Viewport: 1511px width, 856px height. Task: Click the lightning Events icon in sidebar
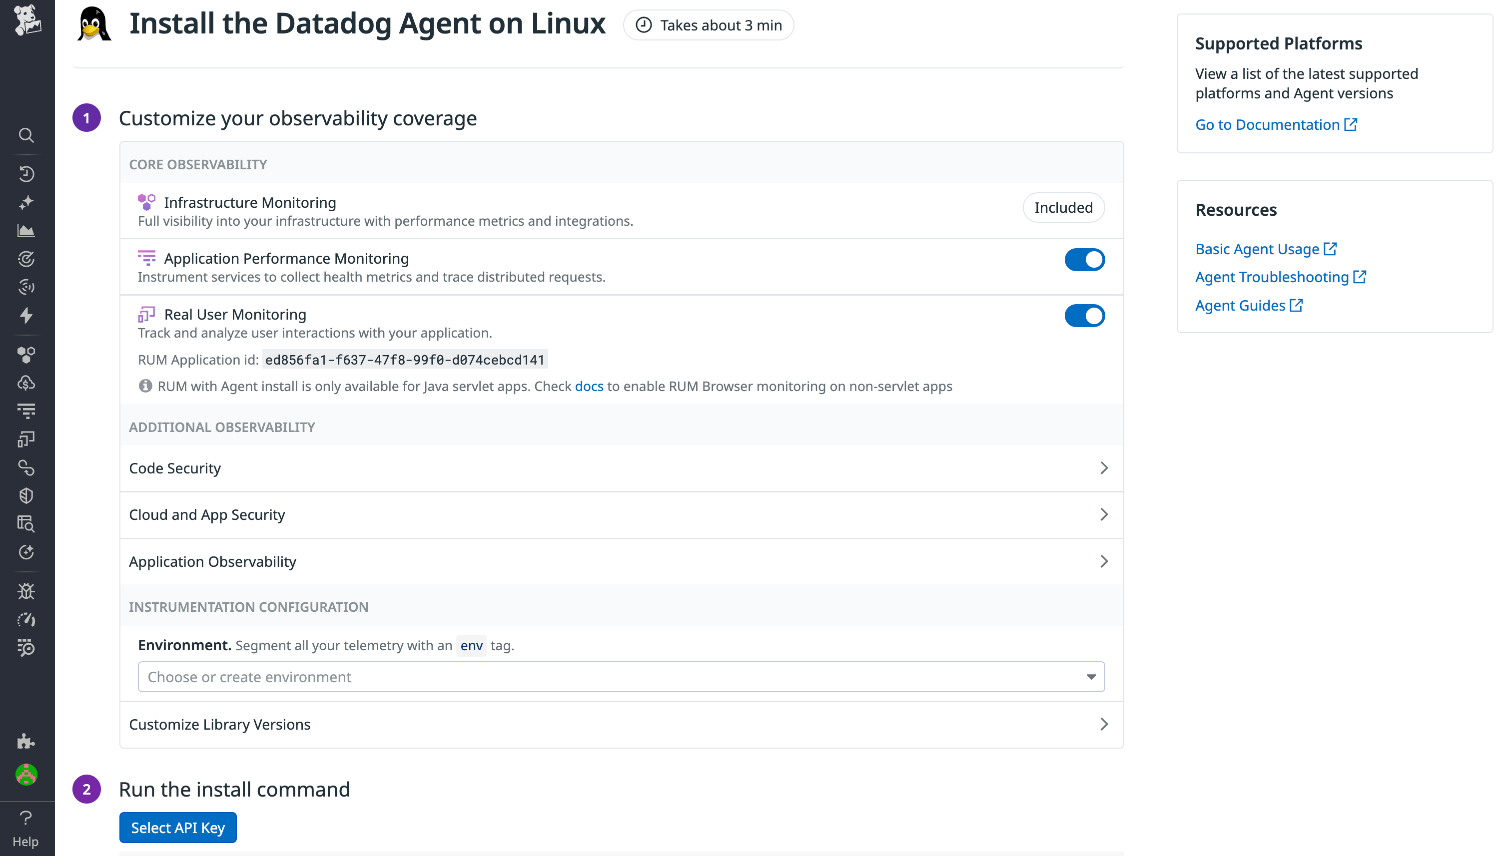[26, 316]
